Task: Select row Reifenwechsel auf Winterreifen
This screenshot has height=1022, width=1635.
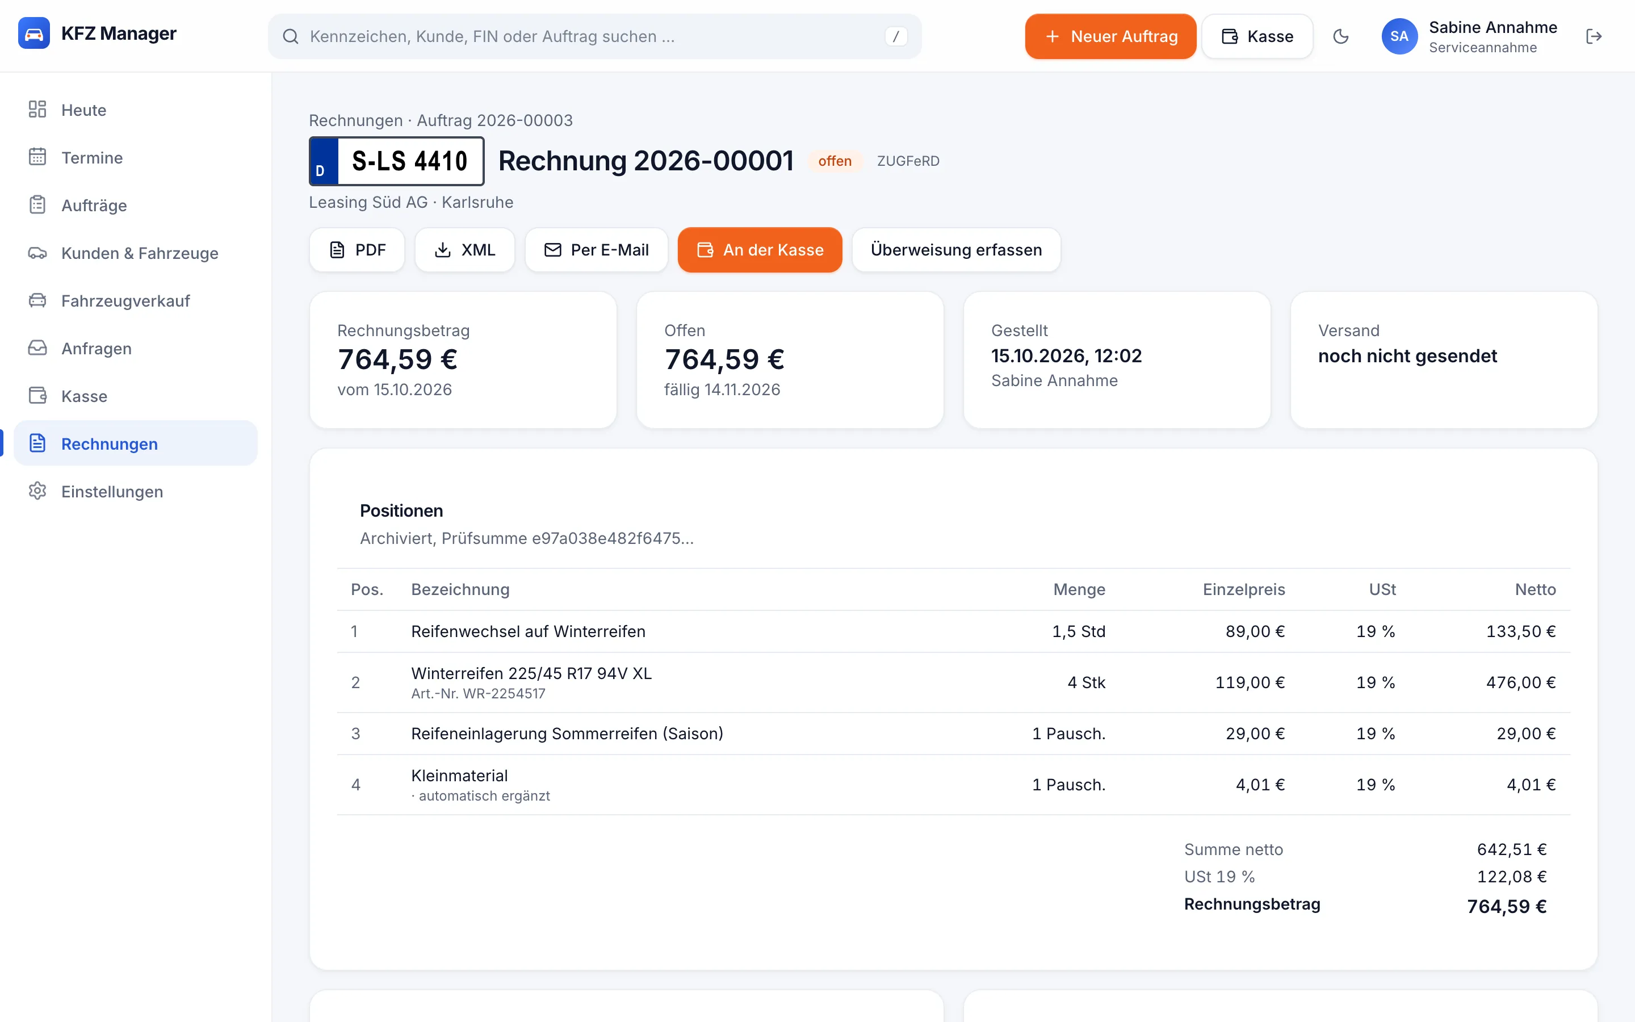Action: pyautogui.click(x=953, y=631)
